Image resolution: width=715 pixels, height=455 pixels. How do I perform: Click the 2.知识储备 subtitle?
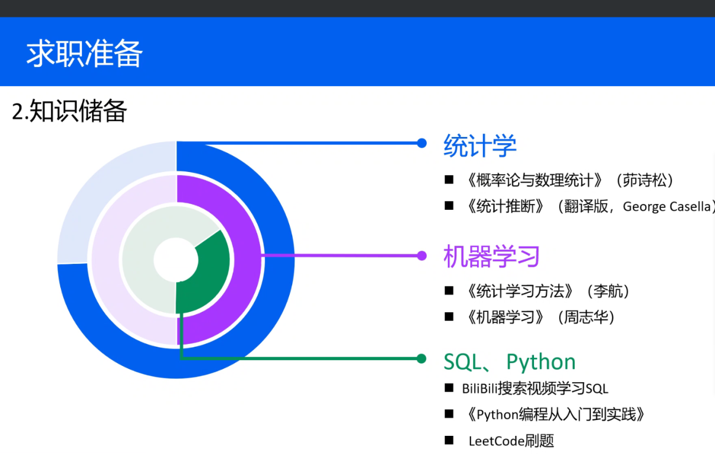click(69, 111)
